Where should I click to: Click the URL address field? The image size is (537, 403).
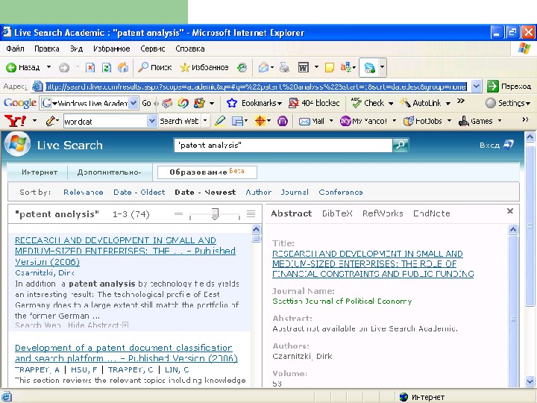256,87
